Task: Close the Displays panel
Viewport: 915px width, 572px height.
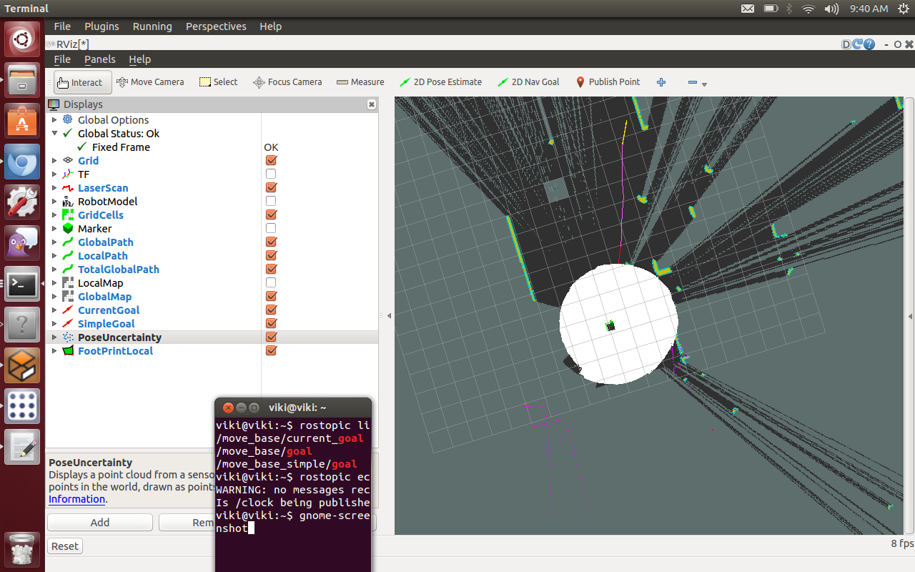Action: click(x=372, y=104)
